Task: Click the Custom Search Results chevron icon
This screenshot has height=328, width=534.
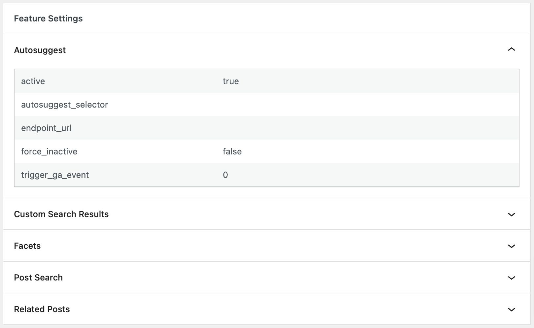Action: tap(511, 214)
